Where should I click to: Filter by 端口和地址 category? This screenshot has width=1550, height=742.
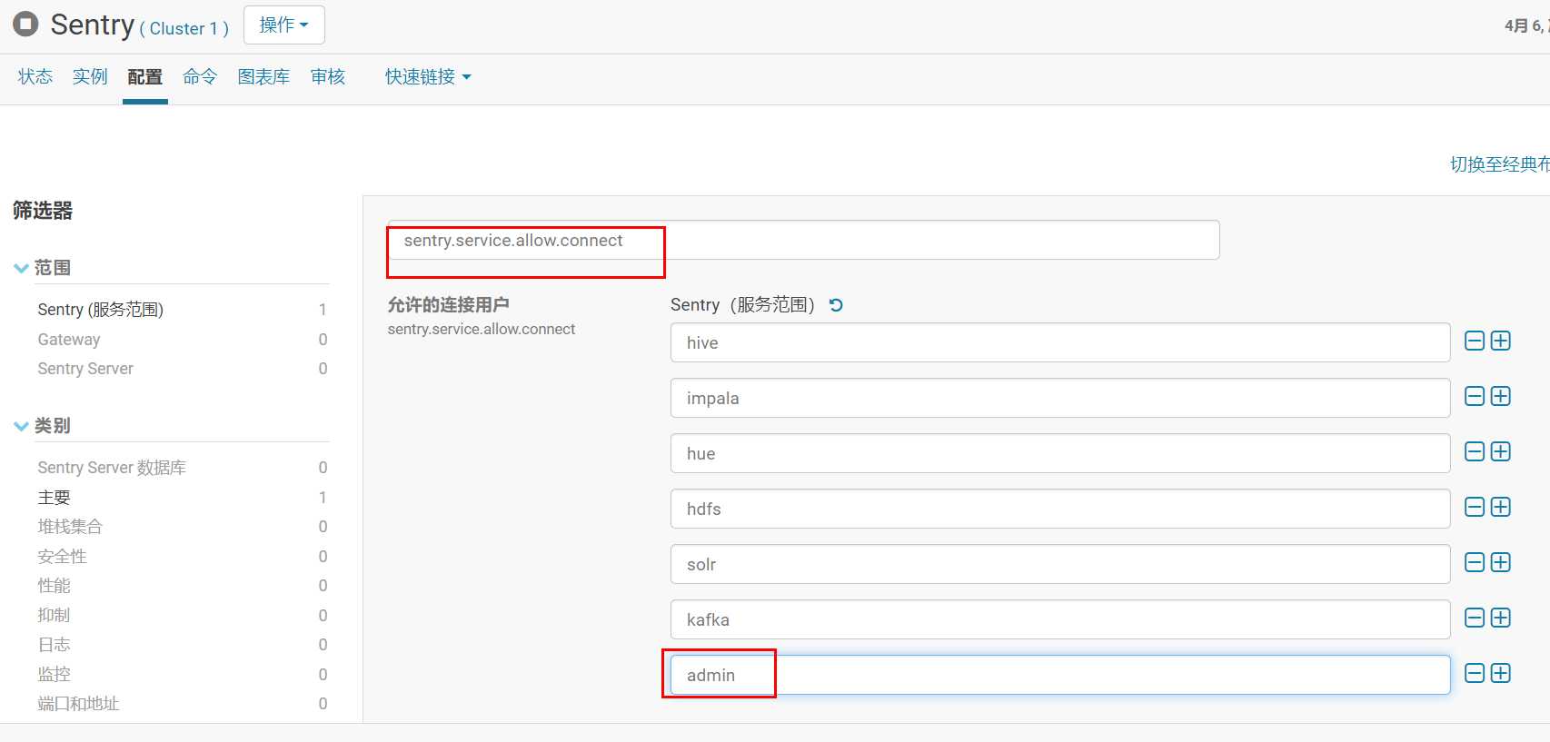point(78,704)
